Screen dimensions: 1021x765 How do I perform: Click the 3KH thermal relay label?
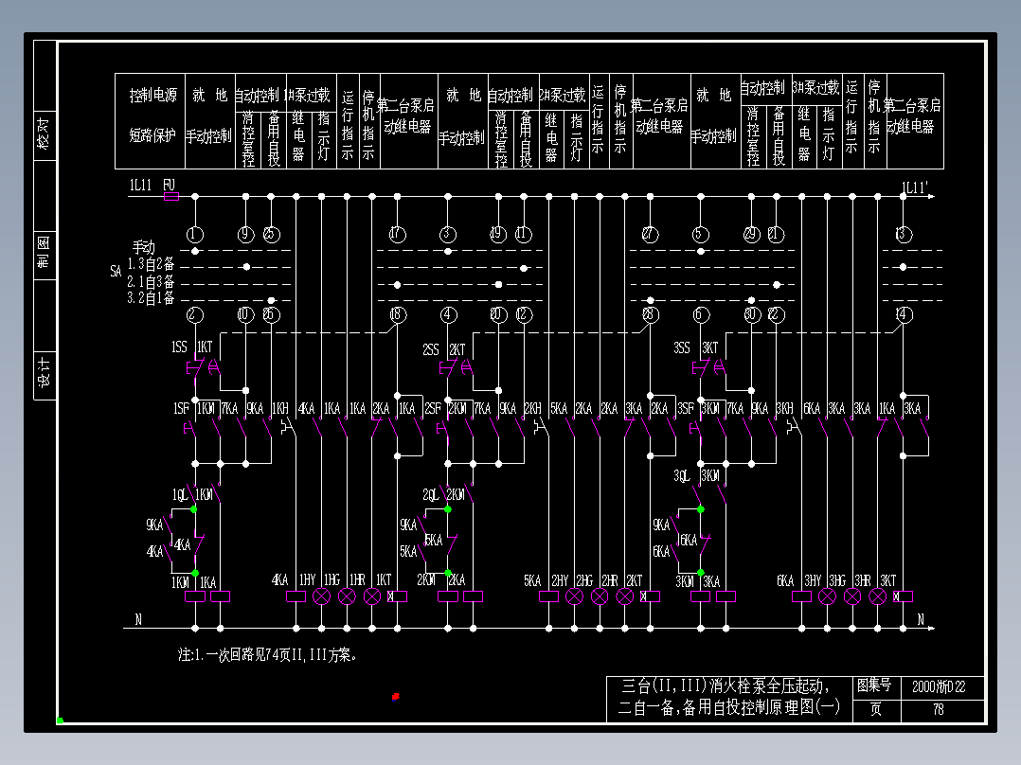pyautogui.click(x=784, y=408)
